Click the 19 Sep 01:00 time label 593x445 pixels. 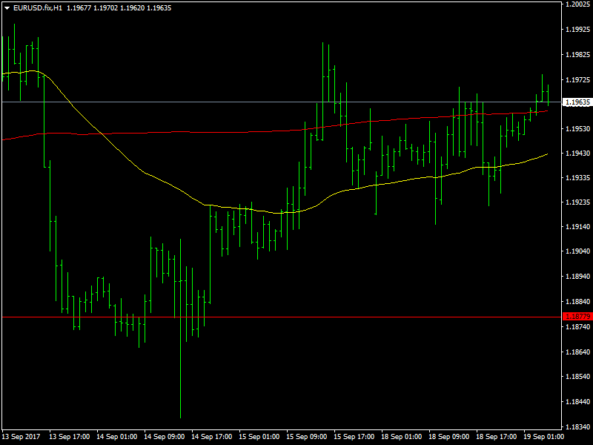pos(543,437)
